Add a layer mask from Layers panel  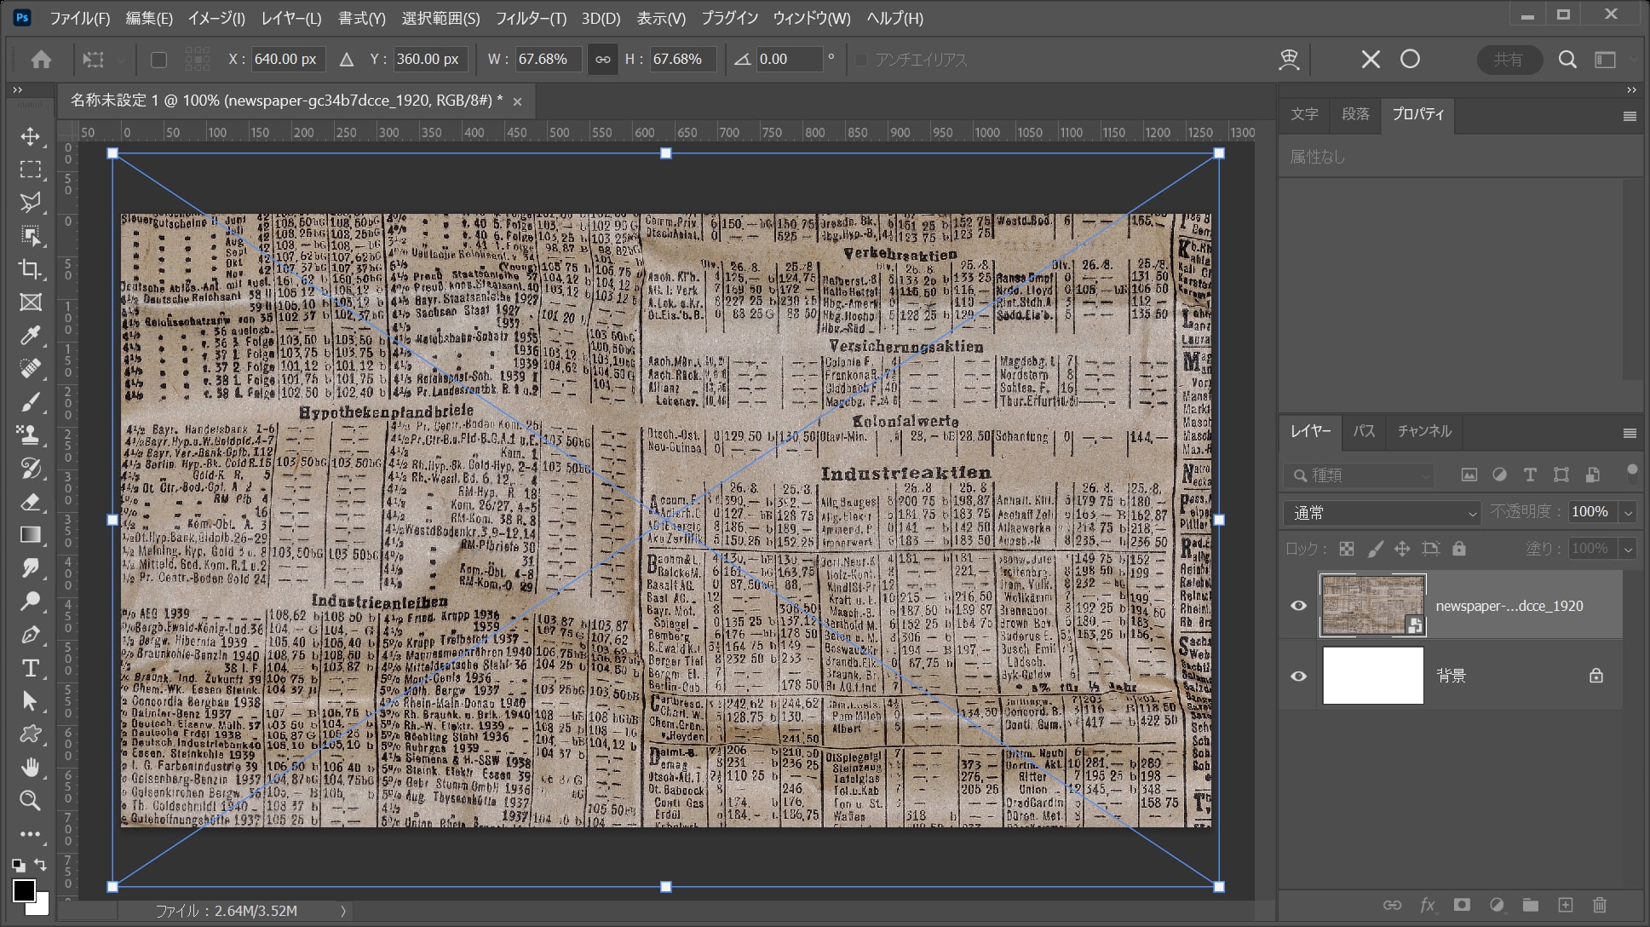pos(1462,905)
